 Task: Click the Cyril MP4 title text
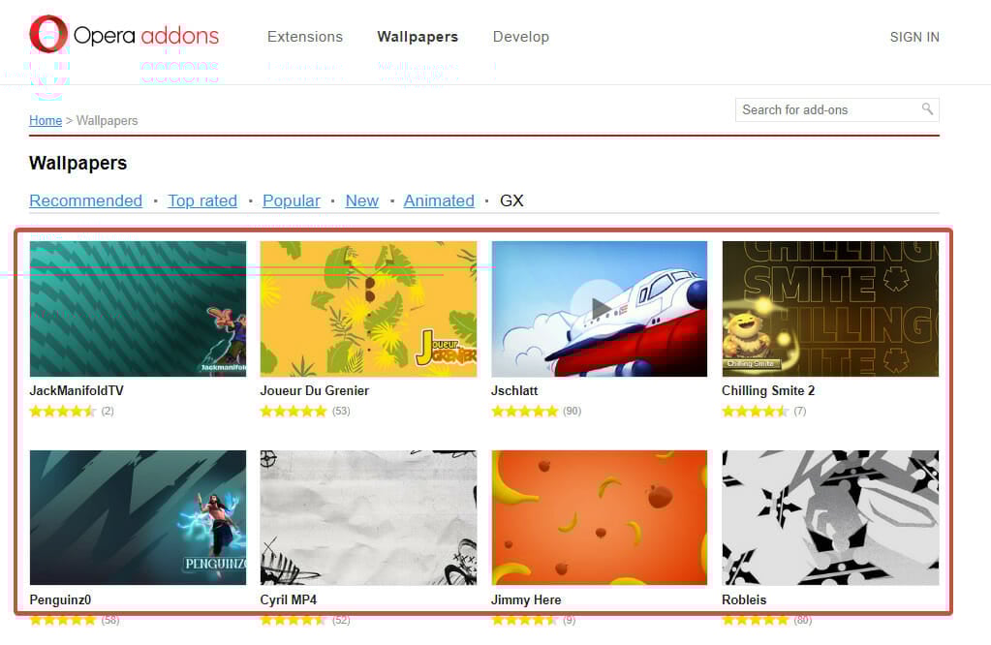point(289,599)
